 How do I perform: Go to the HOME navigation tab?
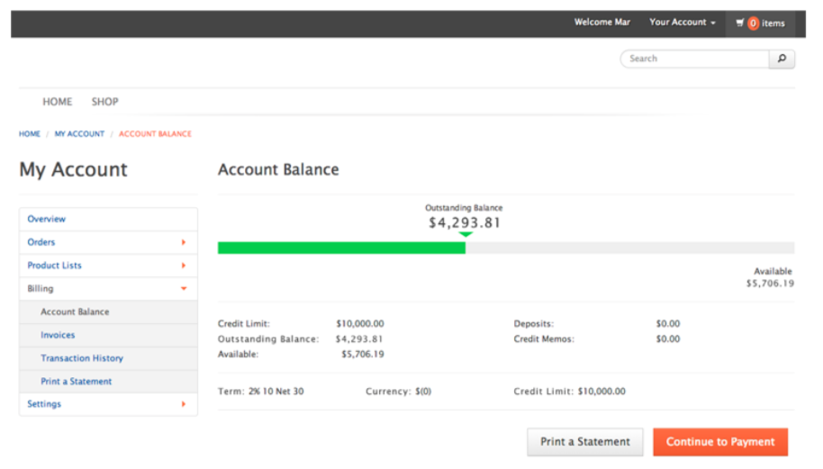click(58, 102)
